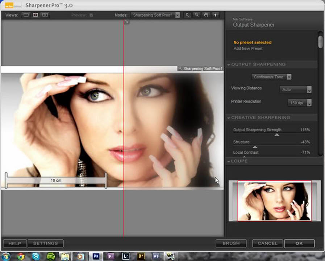Switch to single image view
This screenshot has height=261, width=325.
coord(26,15)
